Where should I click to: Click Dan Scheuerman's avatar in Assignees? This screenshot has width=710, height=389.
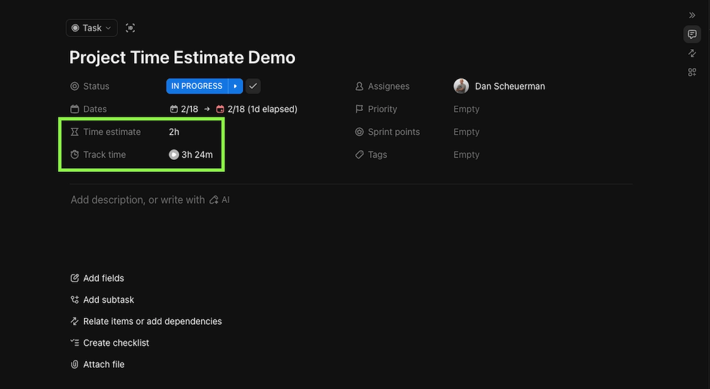461,86
